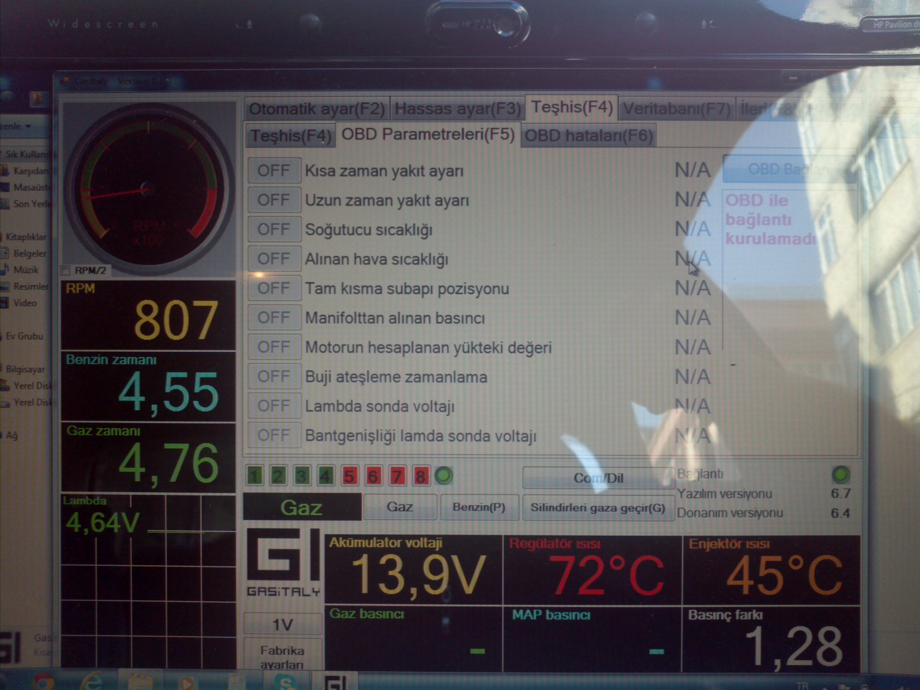This screenshot has height=690, width=920.
Task: Click 'OBD ile bağlantı kurulamadı' message
Action: (770, 220)
